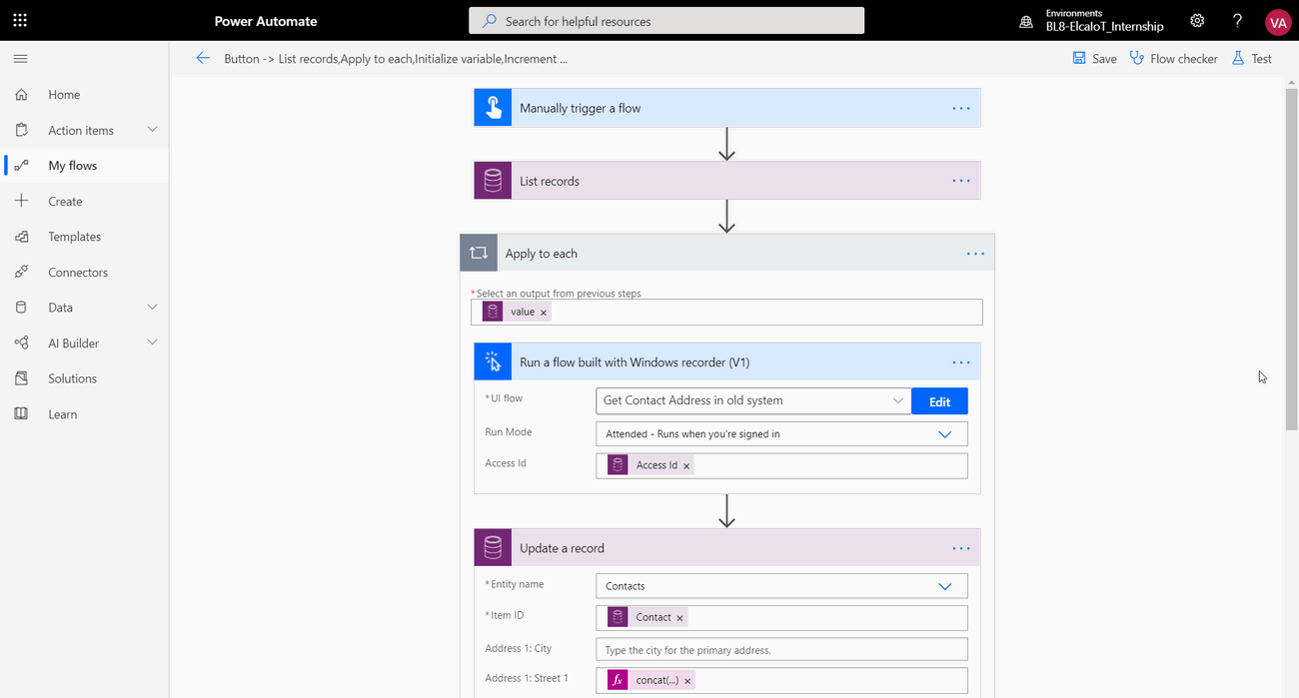Click the environments icon in header
The height and width of the screenshot is (698, 1299).
1026,21
